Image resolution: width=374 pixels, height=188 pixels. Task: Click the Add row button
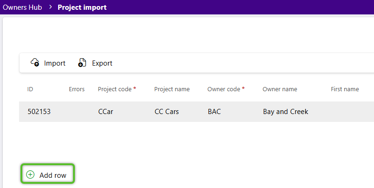48,174
